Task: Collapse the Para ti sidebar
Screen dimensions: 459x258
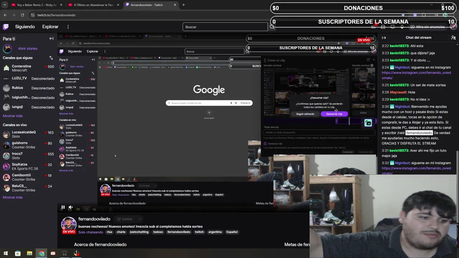Action: click(51, 38)
